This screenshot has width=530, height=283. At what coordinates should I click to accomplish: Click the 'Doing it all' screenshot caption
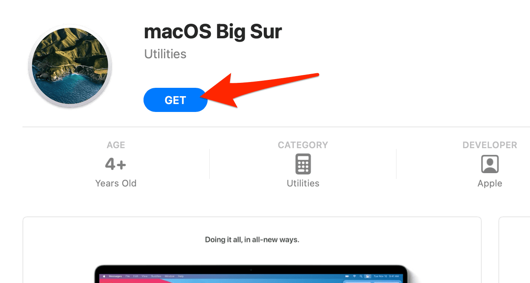[x=252, y=240]
